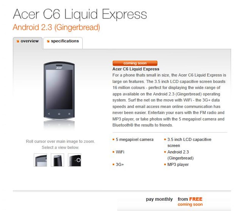Click the Android 2.3 (Gingerbread) subtitle
This screenshot has height=211, width=239.
(x=56, y=27)
